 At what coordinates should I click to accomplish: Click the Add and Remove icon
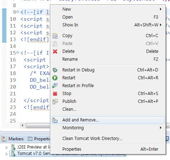click(55, 120)
